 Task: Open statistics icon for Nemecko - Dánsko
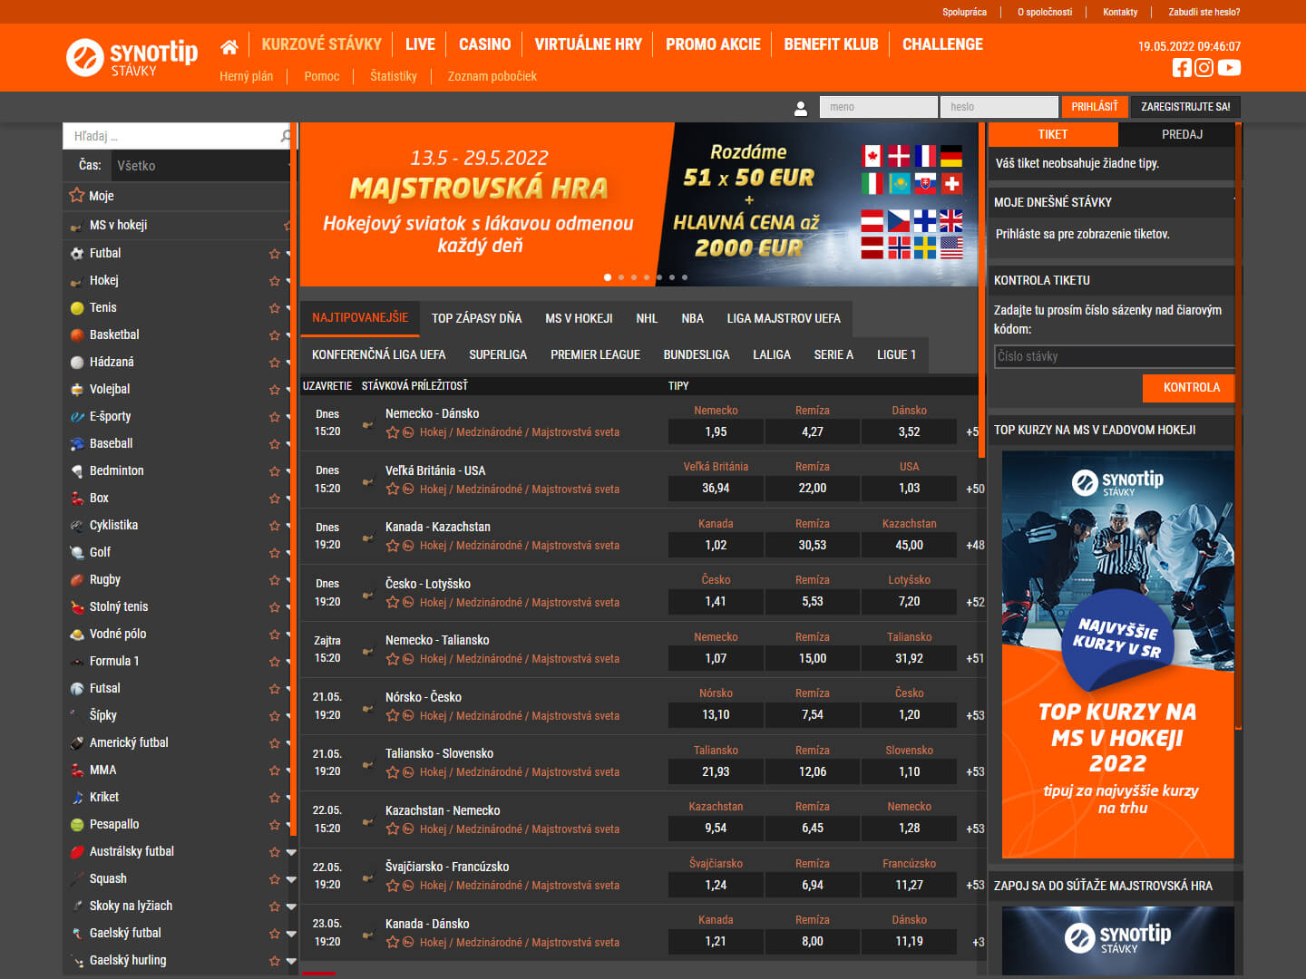click(408, 432)
